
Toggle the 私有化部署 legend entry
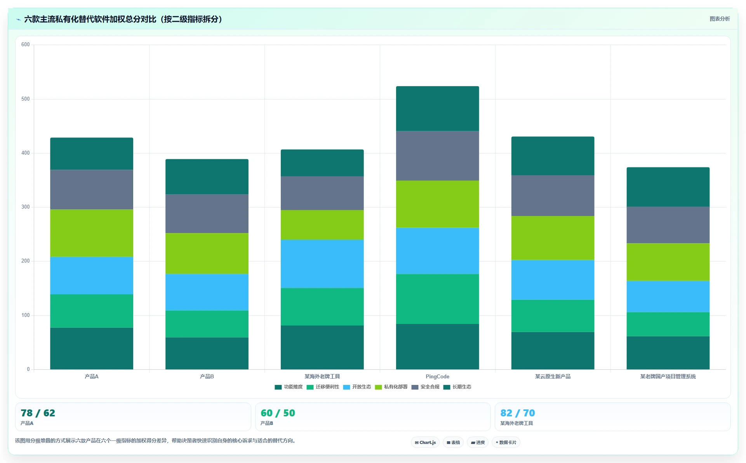tap(391, 387)
